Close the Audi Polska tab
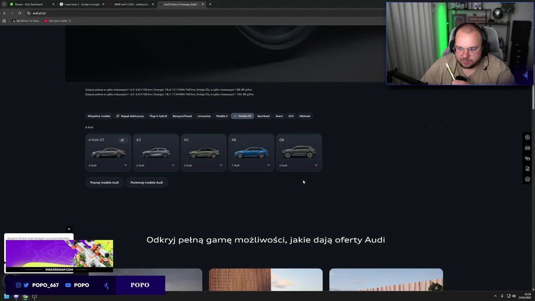 point(203,4)
